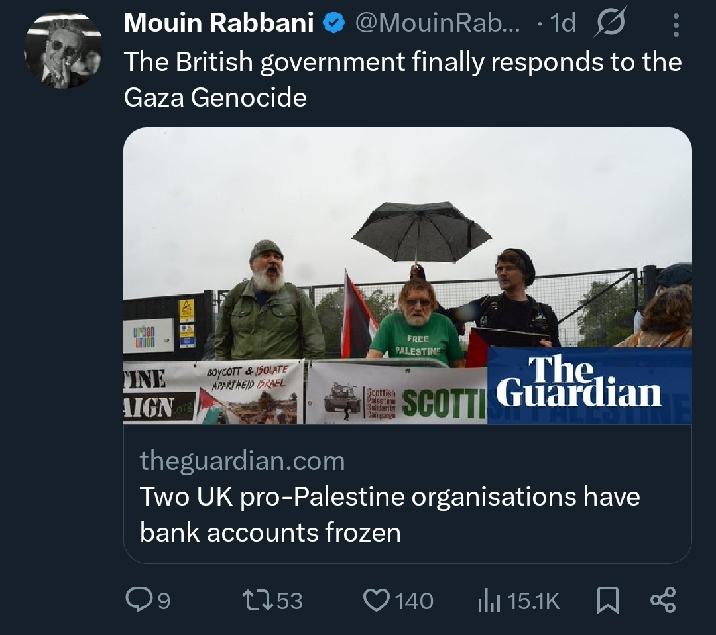Image resolution: width=716 pixels, height=635 pixels.
Task: Open the three-dot more options menu
Action: 676,25
